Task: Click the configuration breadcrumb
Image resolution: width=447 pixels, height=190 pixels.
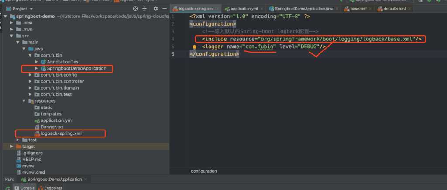Action: [204, 171]
